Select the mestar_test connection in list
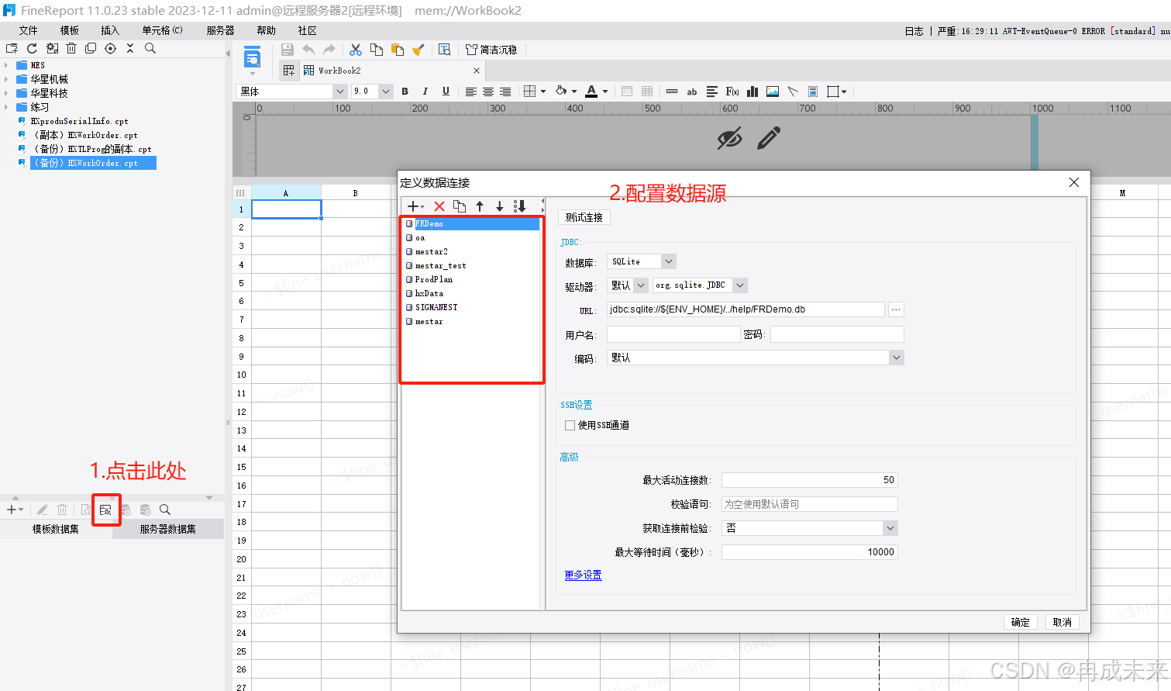This screenshot has width=1171, height=691. tap(440, 265)
